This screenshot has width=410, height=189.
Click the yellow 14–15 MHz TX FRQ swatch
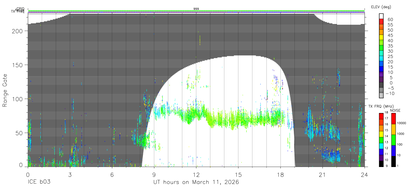pyautogui.click(x=381, y=133)
